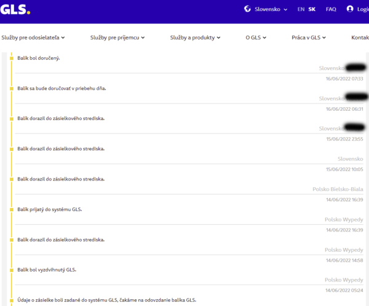Select the marker for 'Balík sa bude doručovať'
The width and height of the screenshot is (369, 306).
(11, 88)
